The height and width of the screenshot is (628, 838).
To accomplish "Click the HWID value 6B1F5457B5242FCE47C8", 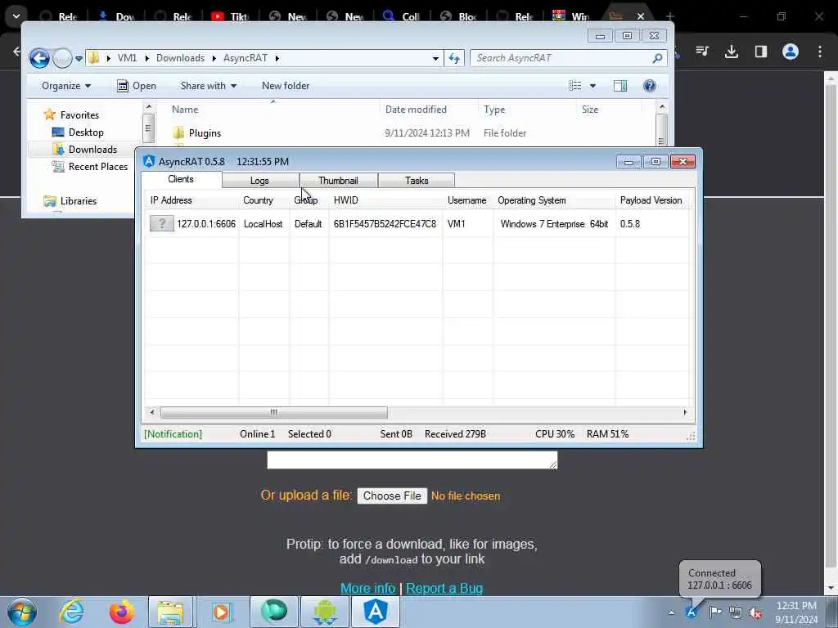I will (385, 224).
